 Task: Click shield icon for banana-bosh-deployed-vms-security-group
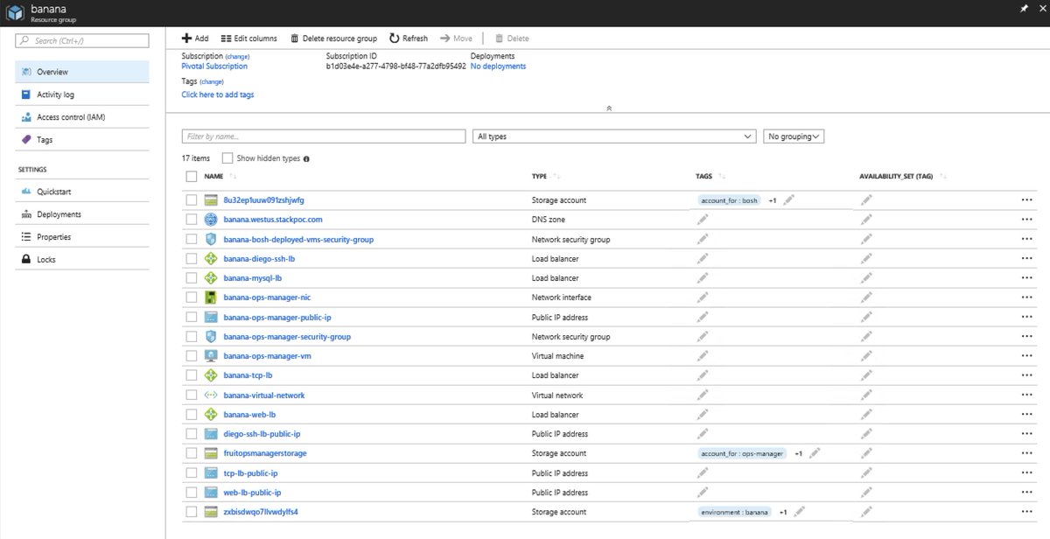(210, 239)
